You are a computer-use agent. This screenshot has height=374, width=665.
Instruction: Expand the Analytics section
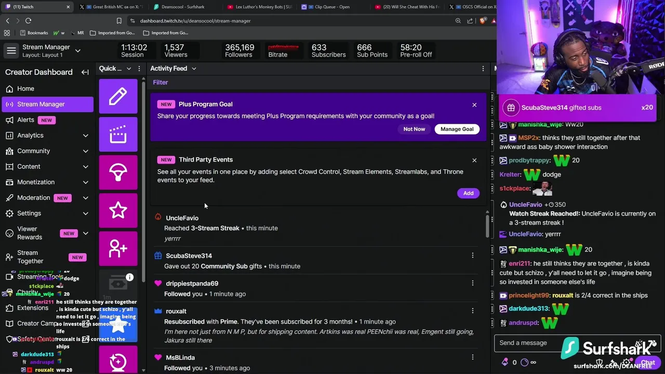[86, 136]
